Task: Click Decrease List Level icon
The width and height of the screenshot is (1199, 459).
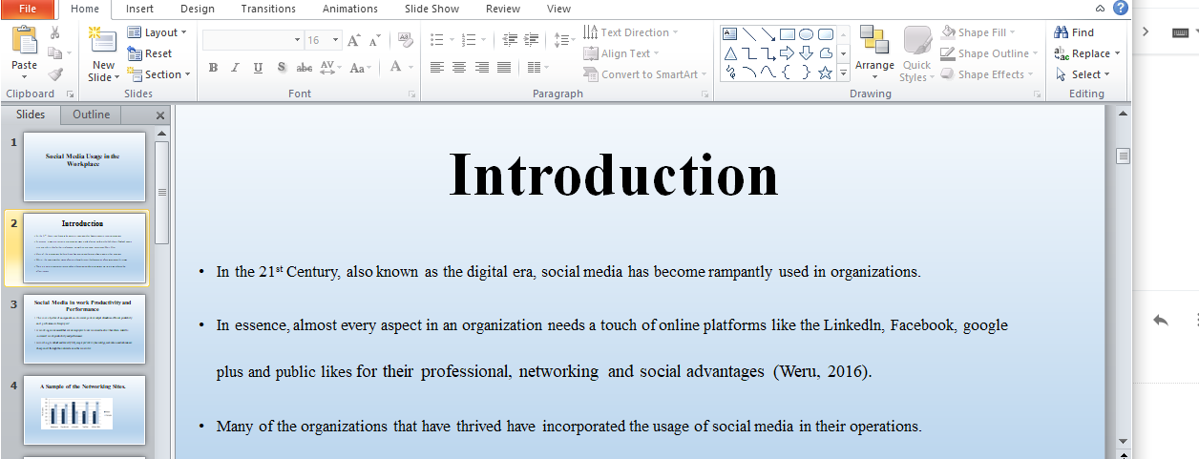Action: pos(509,40)
